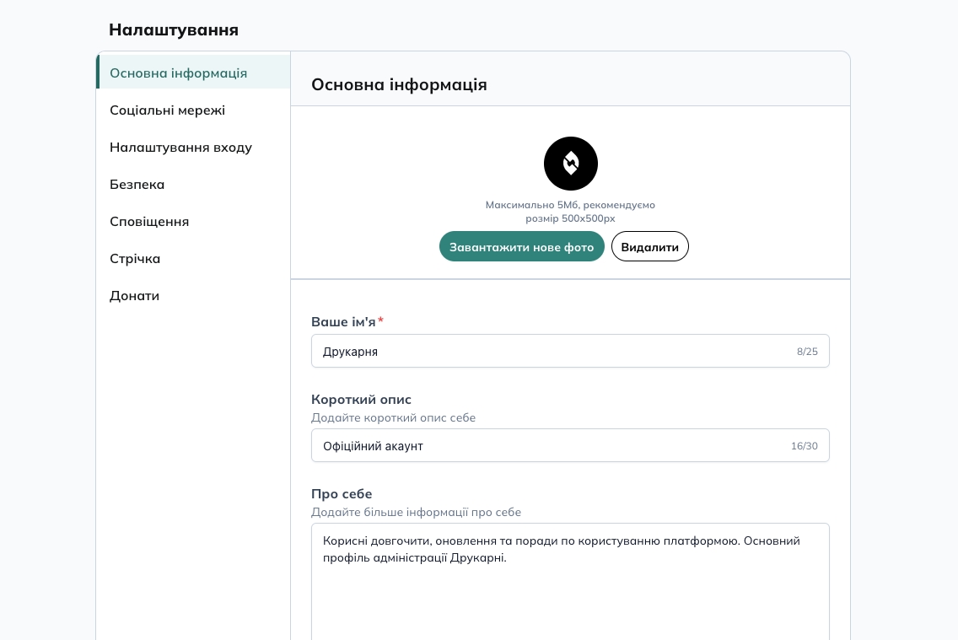Viewport: 958px width, 640px height.
Task: Open Стрічка settings
Action: (135, 258)
